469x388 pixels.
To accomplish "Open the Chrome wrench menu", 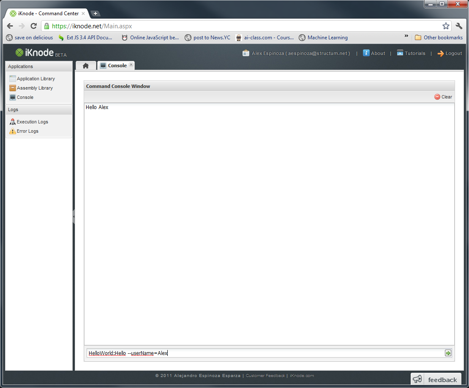I will (x=459, y=26).
